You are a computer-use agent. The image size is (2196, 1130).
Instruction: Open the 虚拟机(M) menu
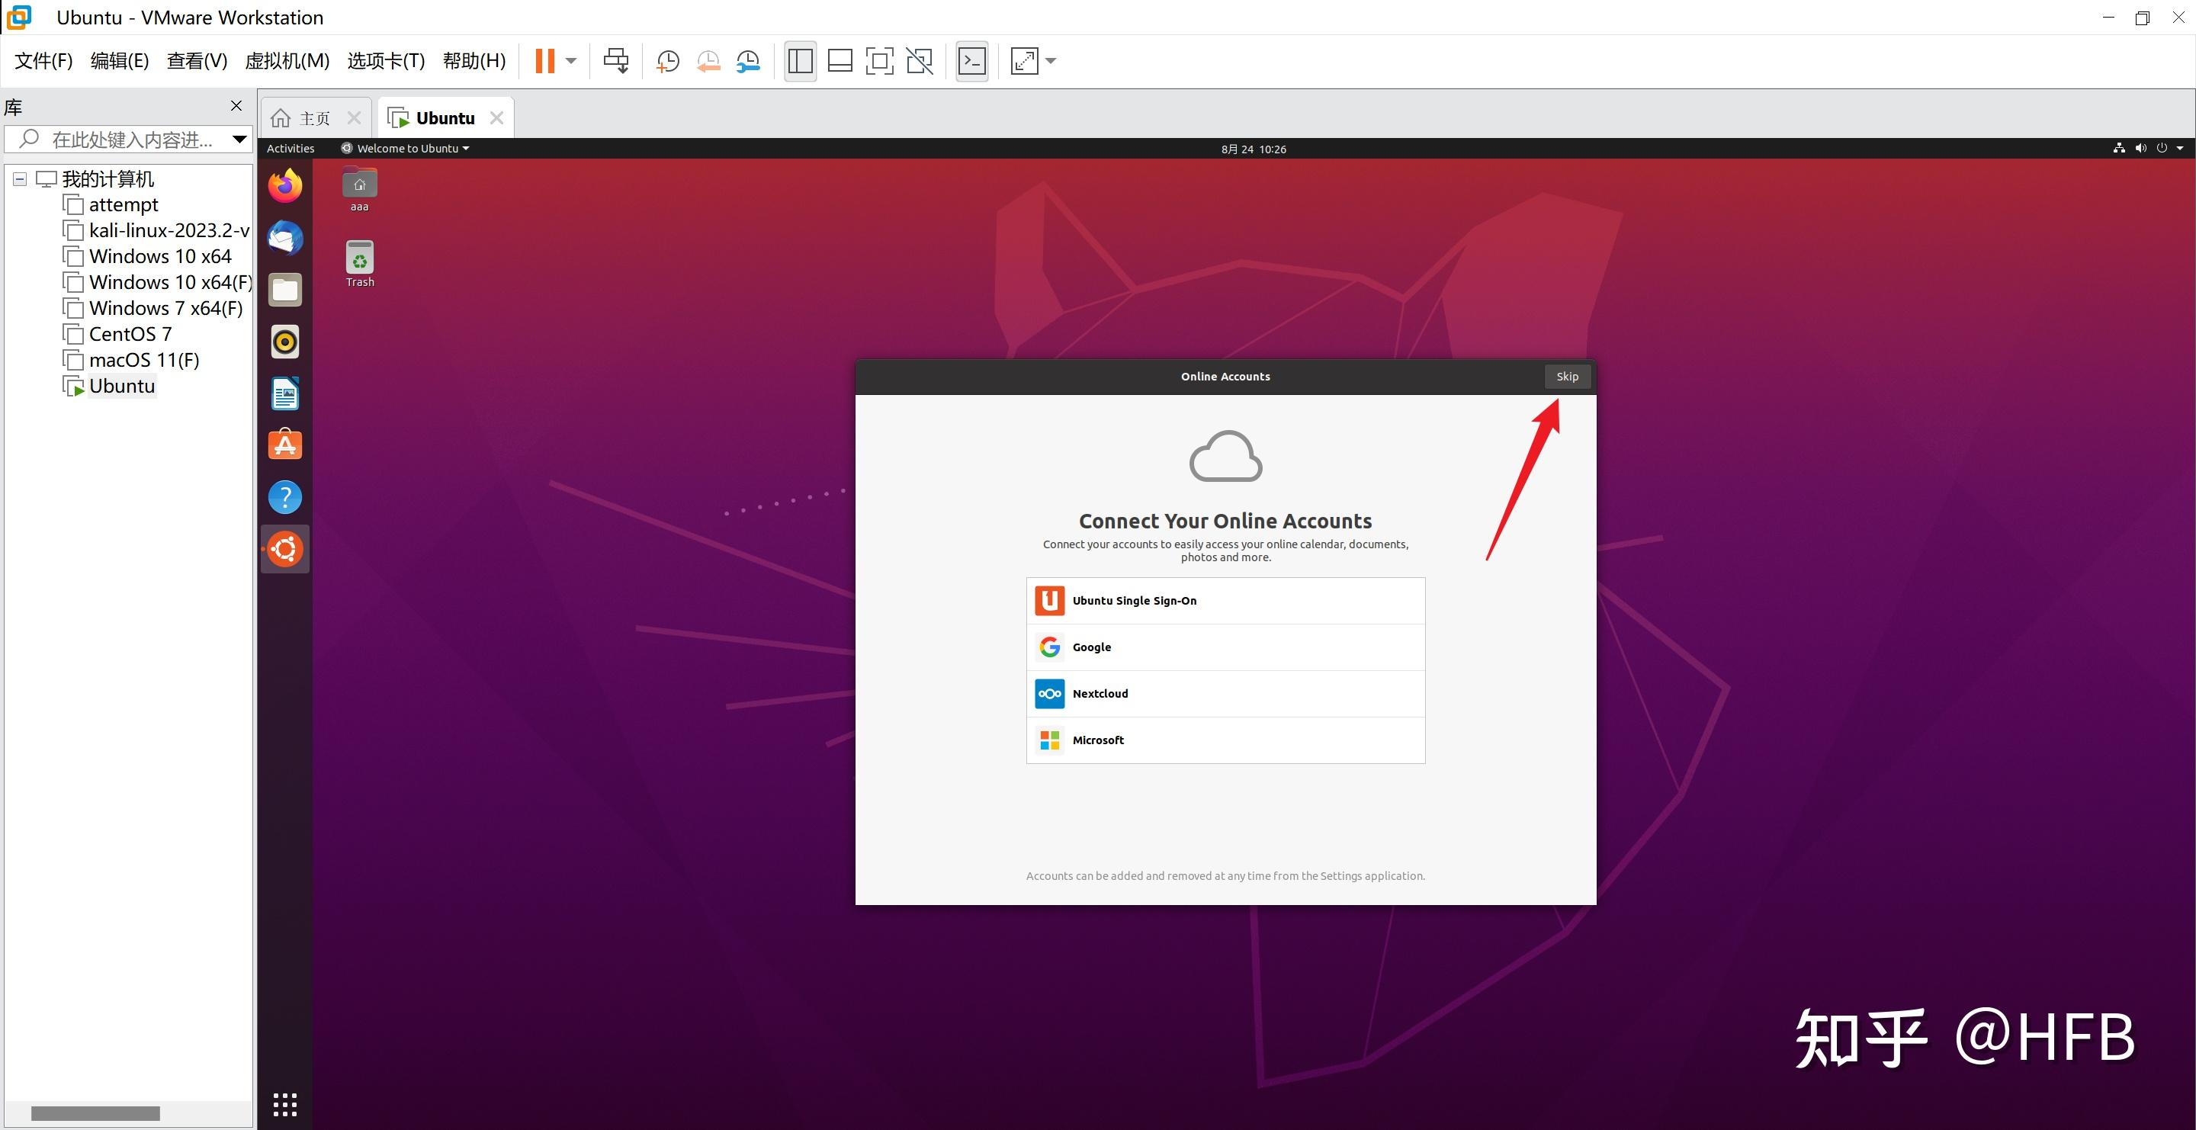click(x=287, y=60)
